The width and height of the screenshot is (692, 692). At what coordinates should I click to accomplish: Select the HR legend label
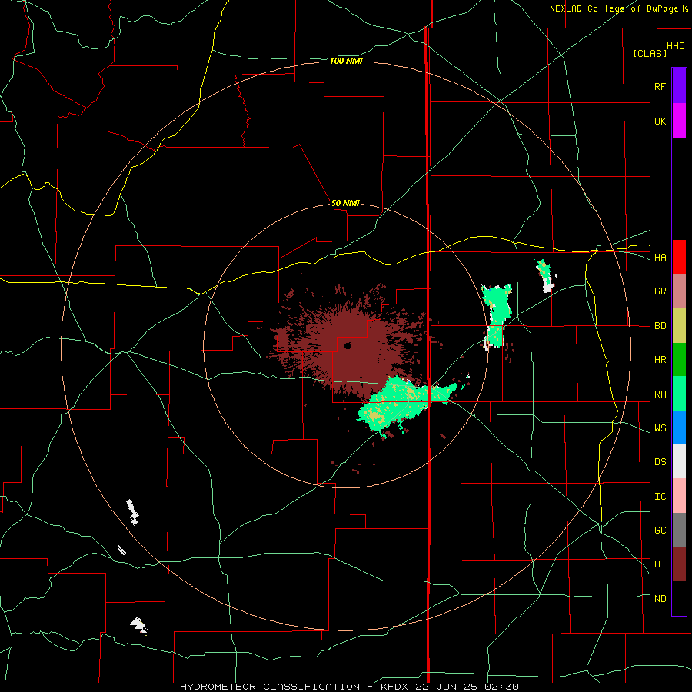click(x=660, y=360)
